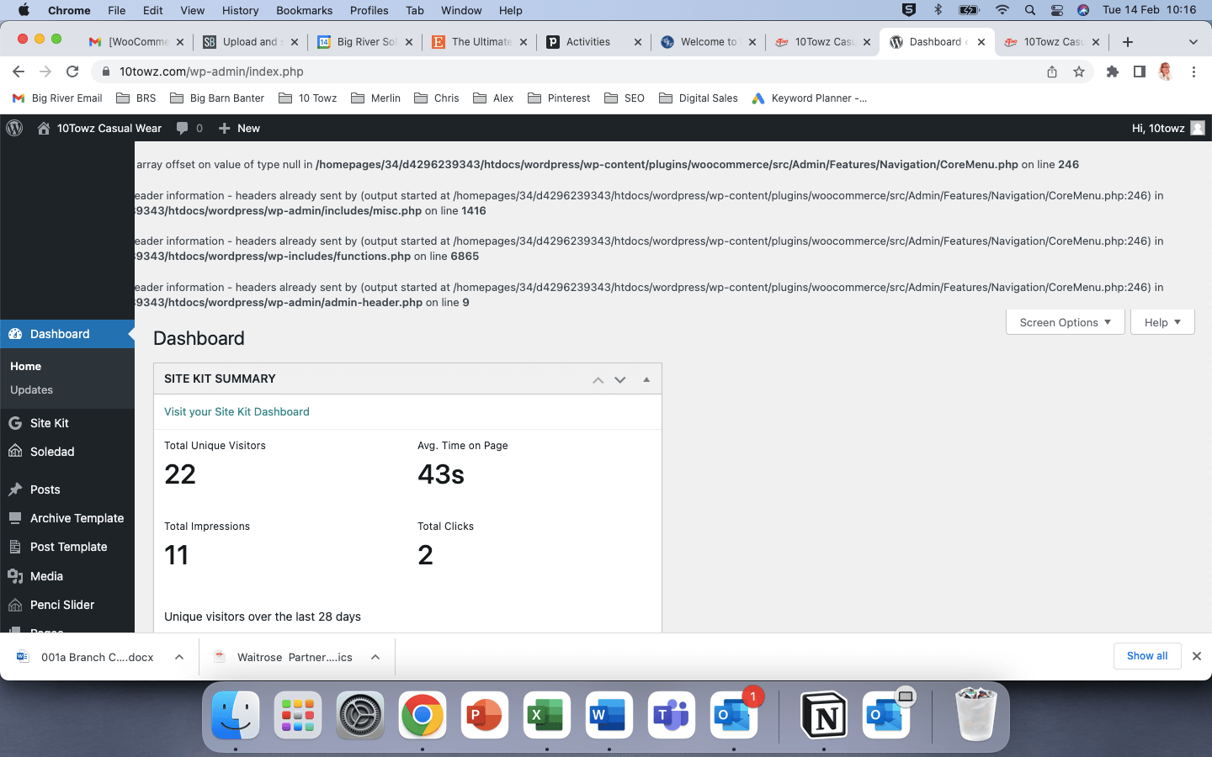Open Bookmarks menu in menu bar
The height and width of the screenshot is (757, 1212).
pos(304,10)
